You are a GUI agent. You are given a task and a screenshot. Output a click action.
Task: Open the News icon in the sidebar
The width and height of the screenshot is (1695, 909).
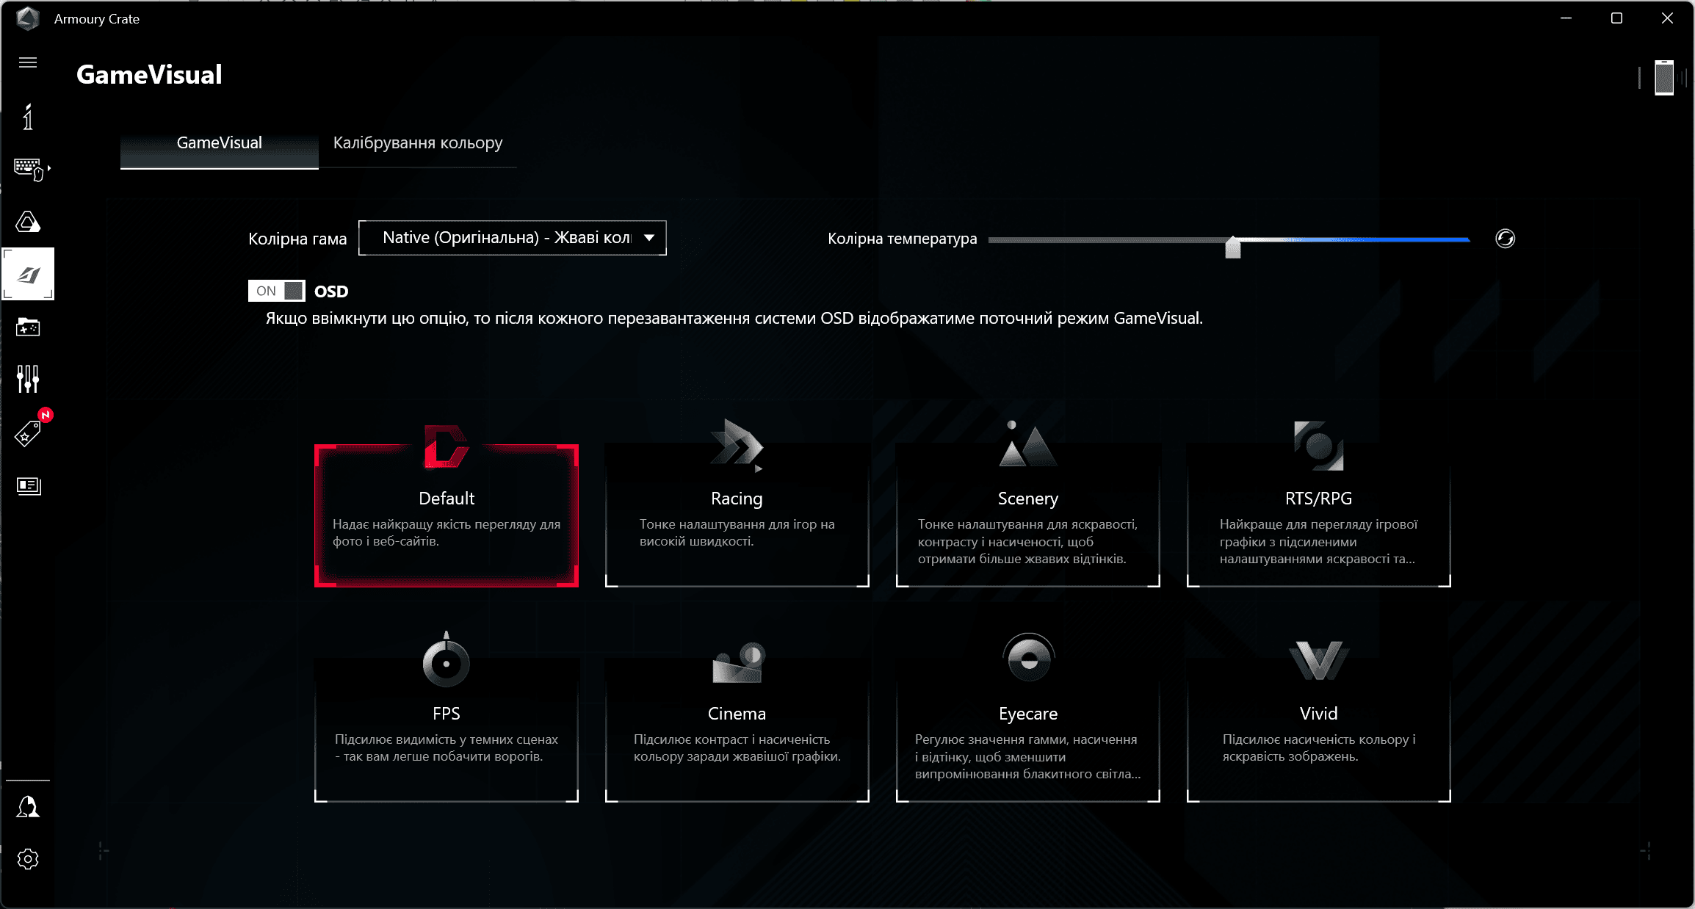click(29, 485)
